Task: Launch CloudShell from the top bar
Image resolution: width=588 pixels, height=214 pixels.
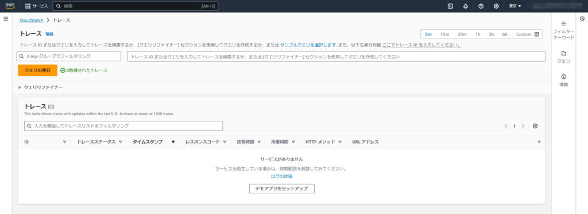Action: [450, 6]
